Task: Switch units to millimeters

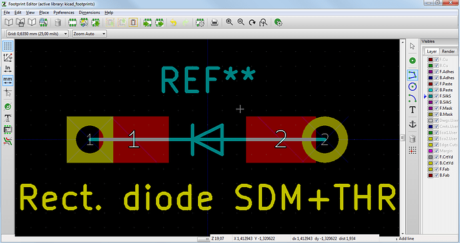Action: coord(7,81)
